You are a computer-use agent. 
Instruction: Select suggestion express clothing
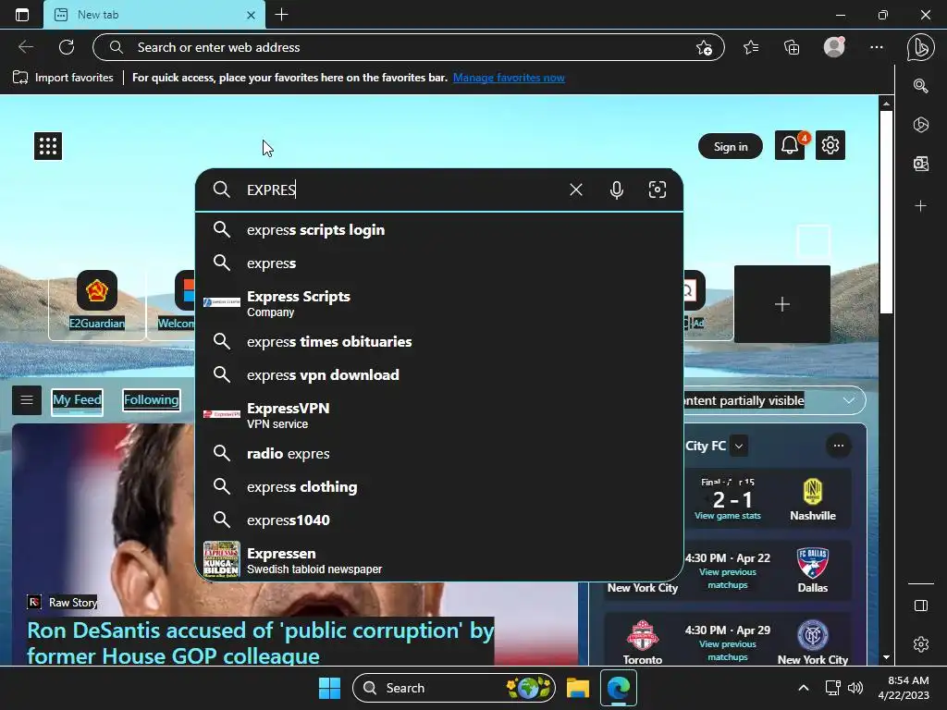coord(439,486)
